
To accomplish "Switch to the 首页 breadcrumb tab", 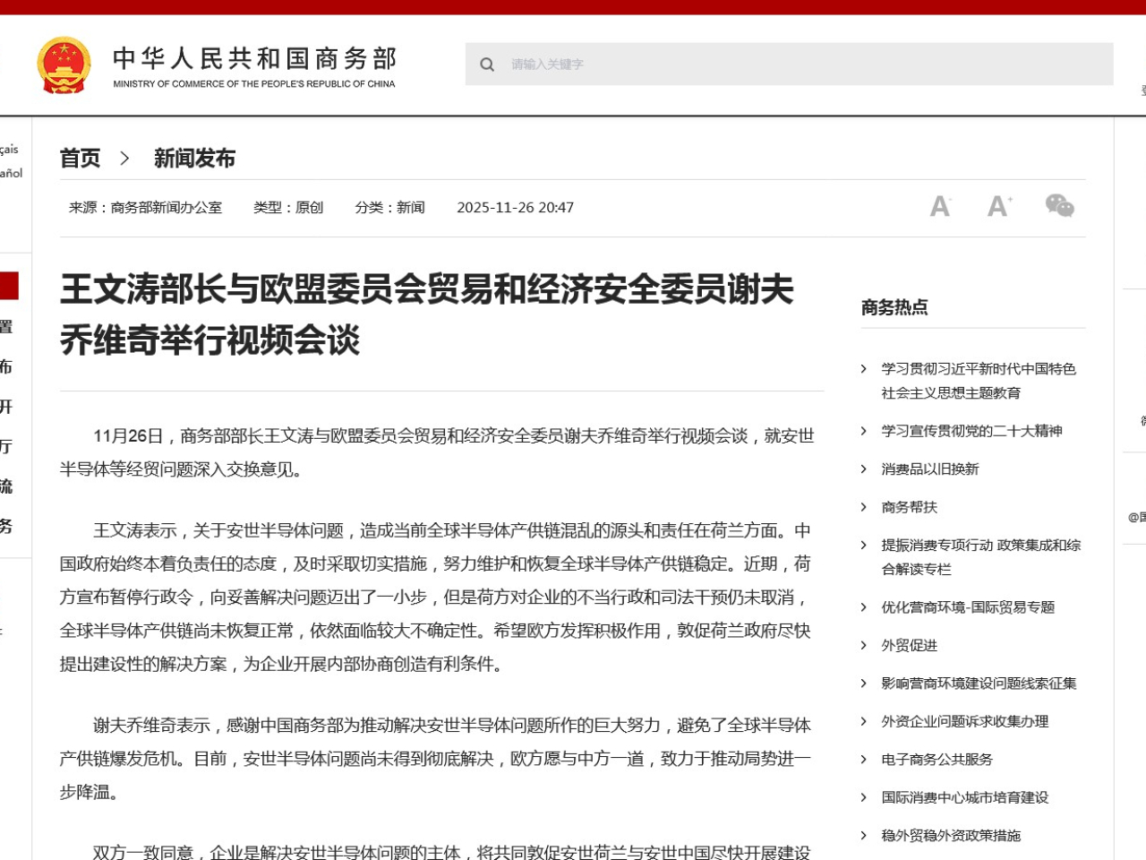I will [79, 158].
